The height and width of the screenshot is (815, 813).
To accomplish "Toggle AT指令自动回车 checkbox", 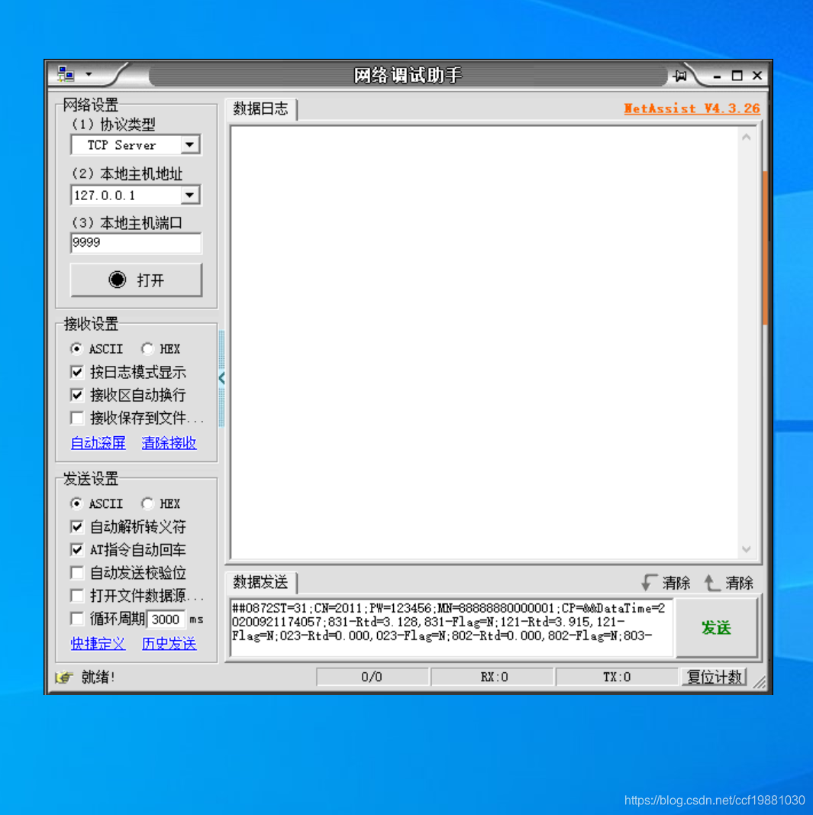I will [x=77, y=550].
